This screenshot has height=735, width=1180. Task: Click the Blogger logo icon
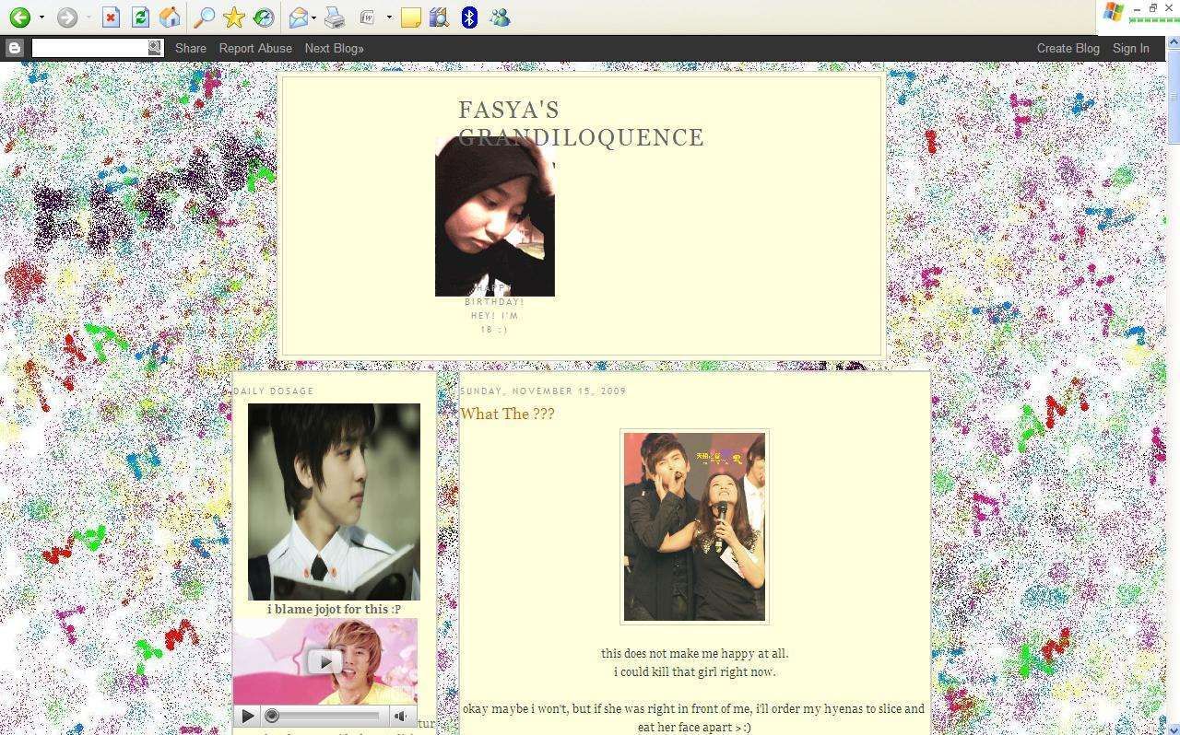coord(14,48)
